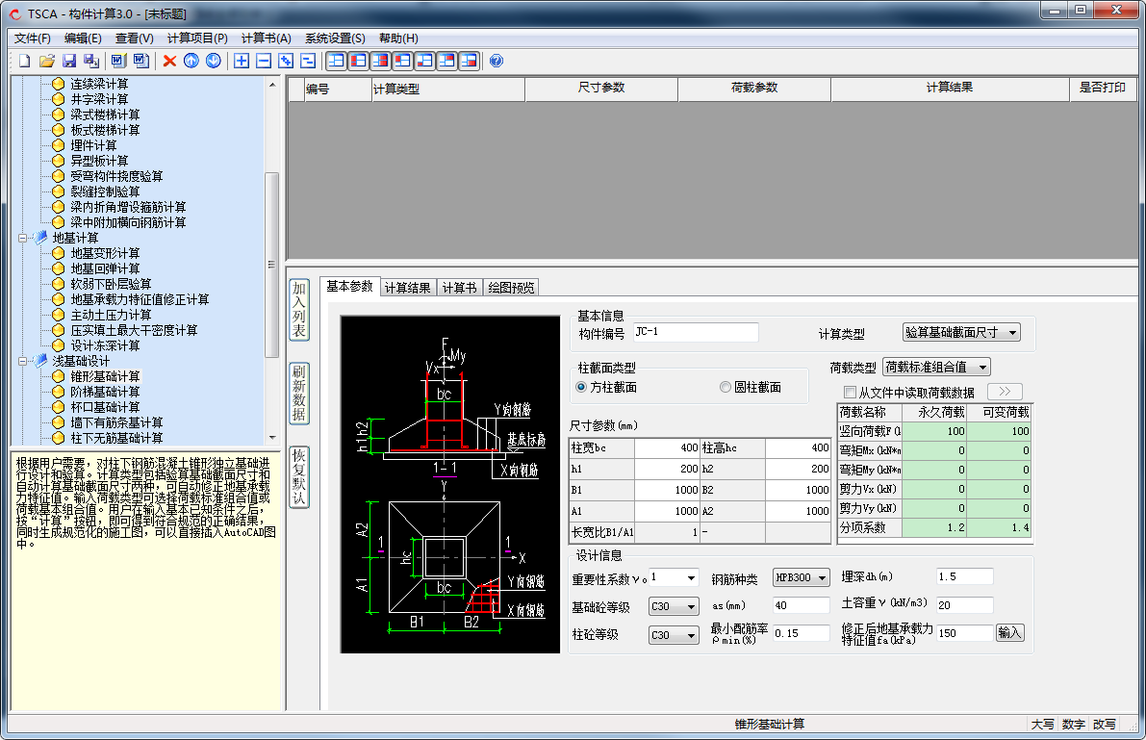Click the single-document Word export icon
Image resolution: width=1146 pixels, height=740 pixels.
[x=118, y=61]
